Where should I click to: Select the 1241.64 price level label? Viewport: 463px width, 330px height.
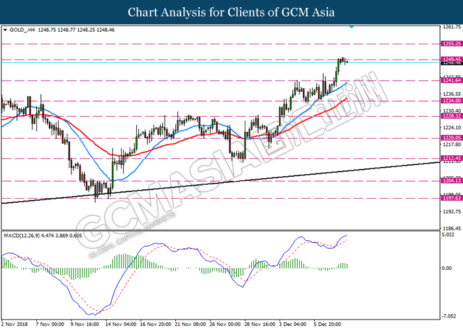(x=452, y=81)
